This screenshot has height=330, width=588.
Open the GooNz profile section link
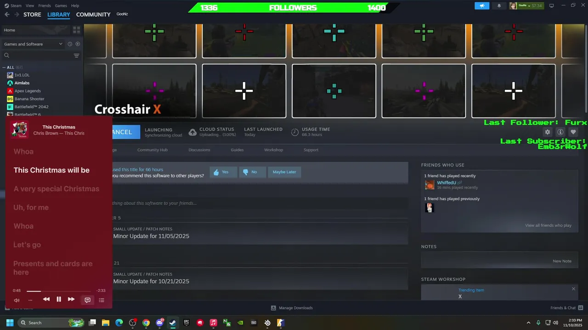pyautogui.click(x=122, y=14)
